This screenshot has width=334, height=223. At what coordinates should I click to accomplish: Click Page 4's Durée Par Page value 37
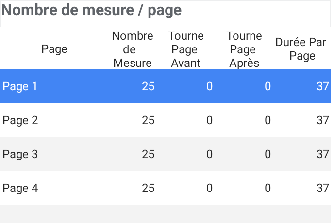(323, 188)
